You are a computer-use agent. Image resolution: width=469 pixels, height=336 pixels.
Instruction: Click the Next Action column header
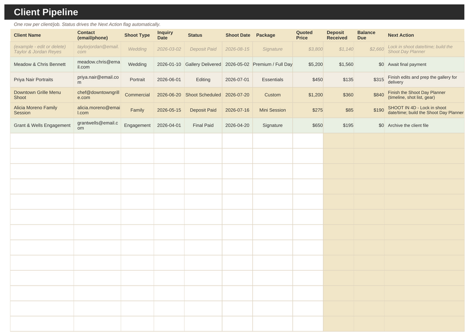tap(424, 35)
